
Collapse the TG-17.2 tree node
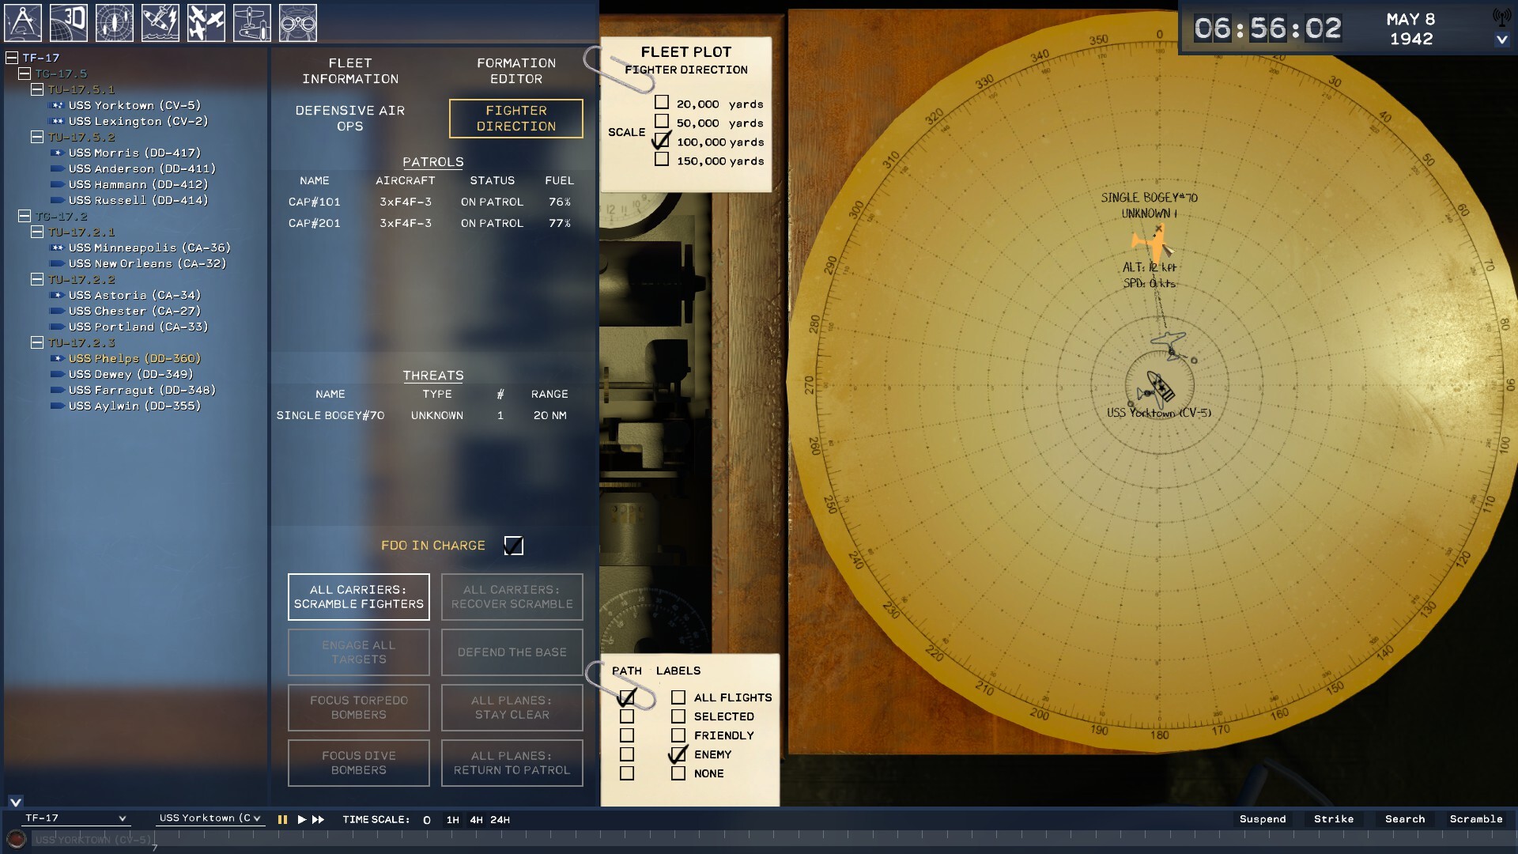point(25,216)
